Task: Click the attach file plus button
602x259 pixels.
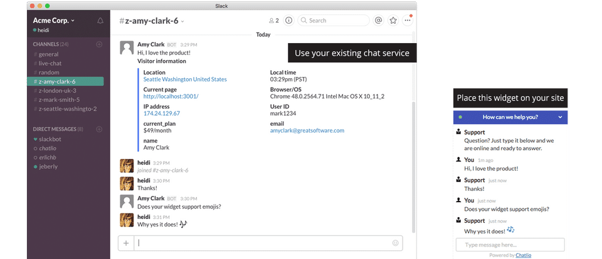Action: click(x=126, y=243)
